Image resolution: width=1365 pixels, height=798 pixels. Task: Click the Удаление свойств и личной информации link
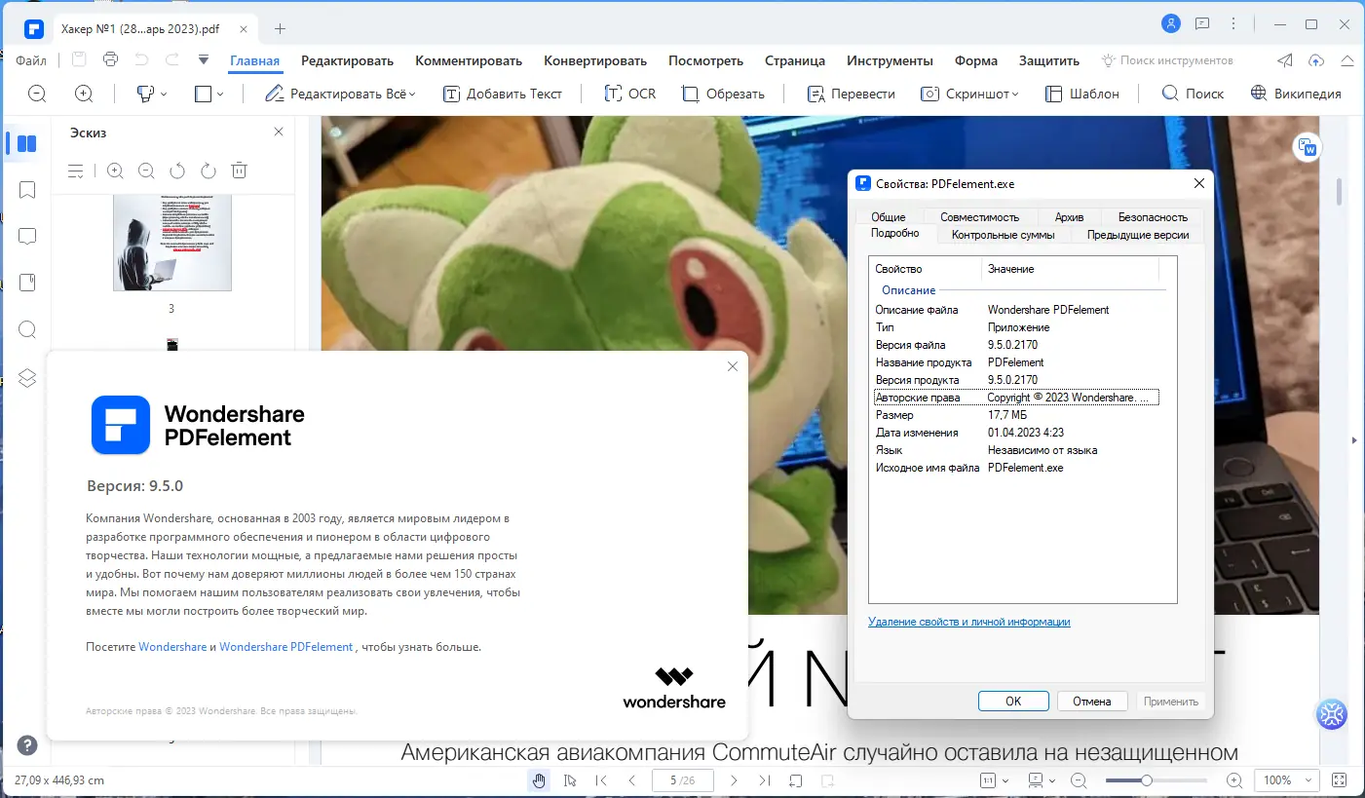tap(969, 621)
